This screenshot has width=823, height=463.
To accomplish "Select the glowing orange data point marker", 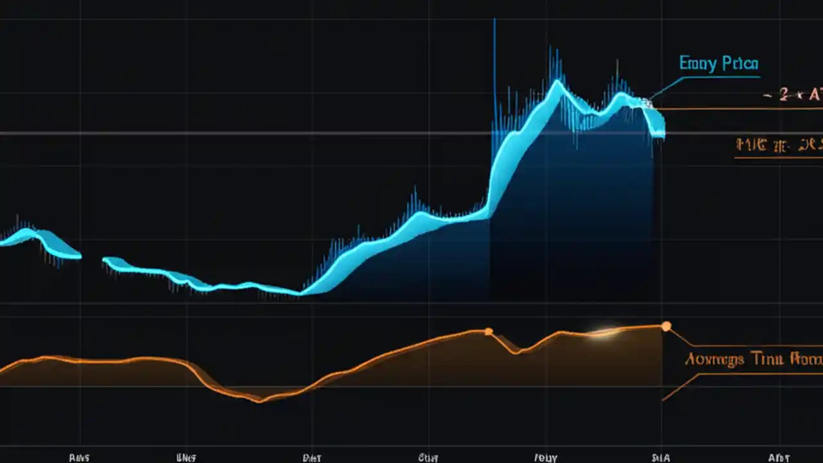I will tap(666, 326).
